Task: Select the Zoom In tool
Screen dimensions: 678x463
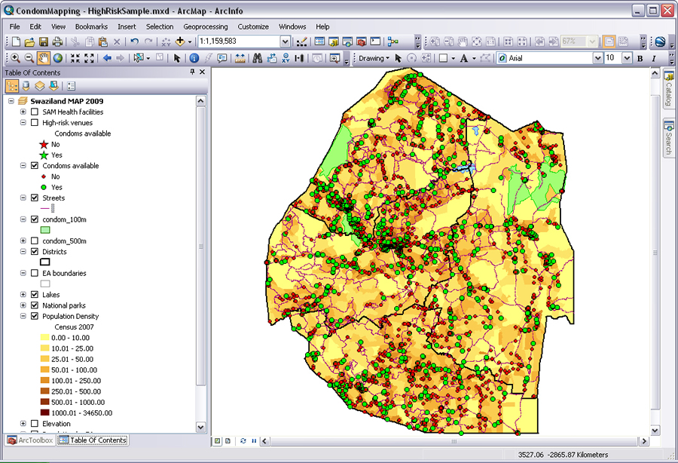Action: 15,58
